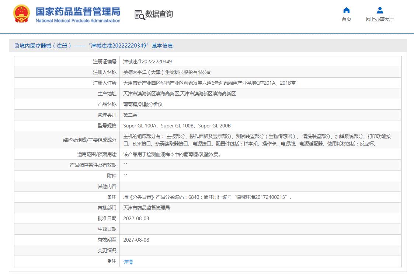Click the 网上办事大厅 person icon
414x274 pixels.
tap(380, 10)
